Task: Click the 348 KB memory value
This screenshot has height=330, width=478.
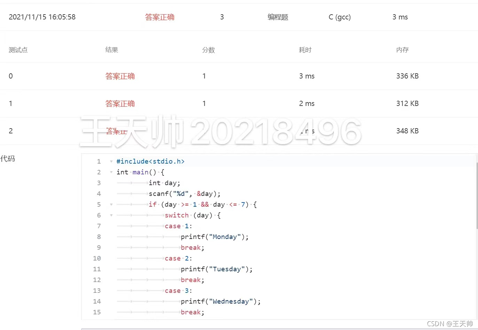Action: (x=407, y=131)
